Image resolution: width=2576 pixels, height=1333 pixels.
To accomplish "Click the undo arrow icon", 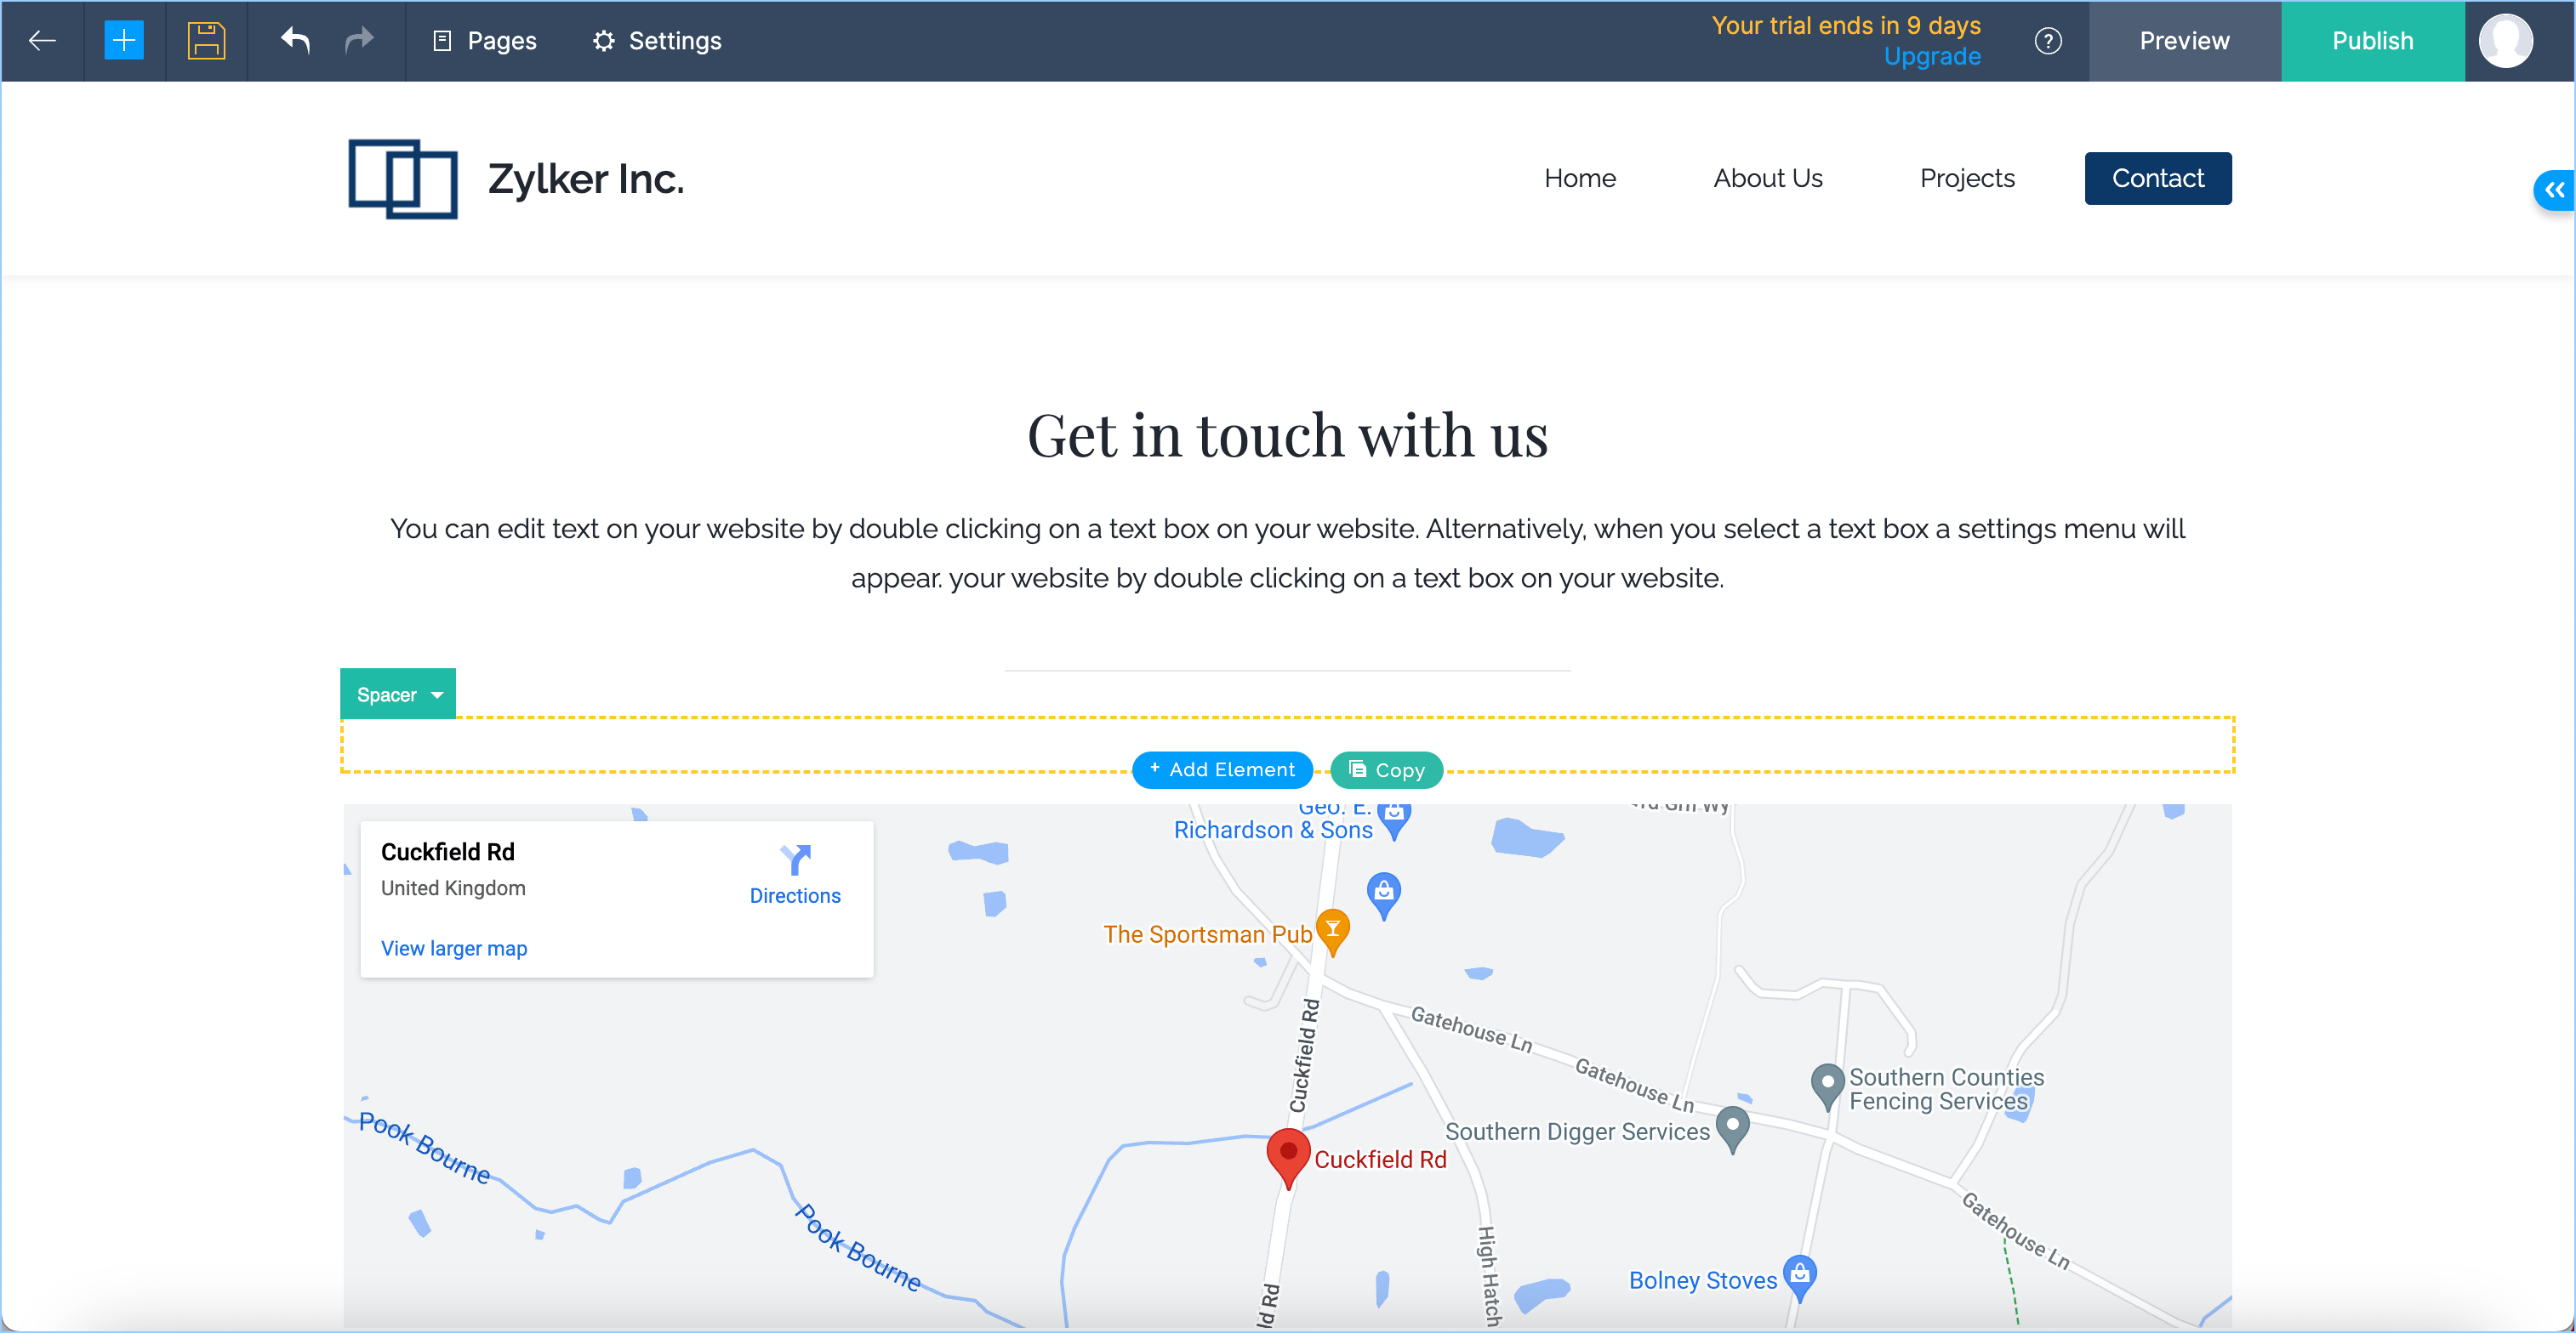I will [x=295, y=41].
